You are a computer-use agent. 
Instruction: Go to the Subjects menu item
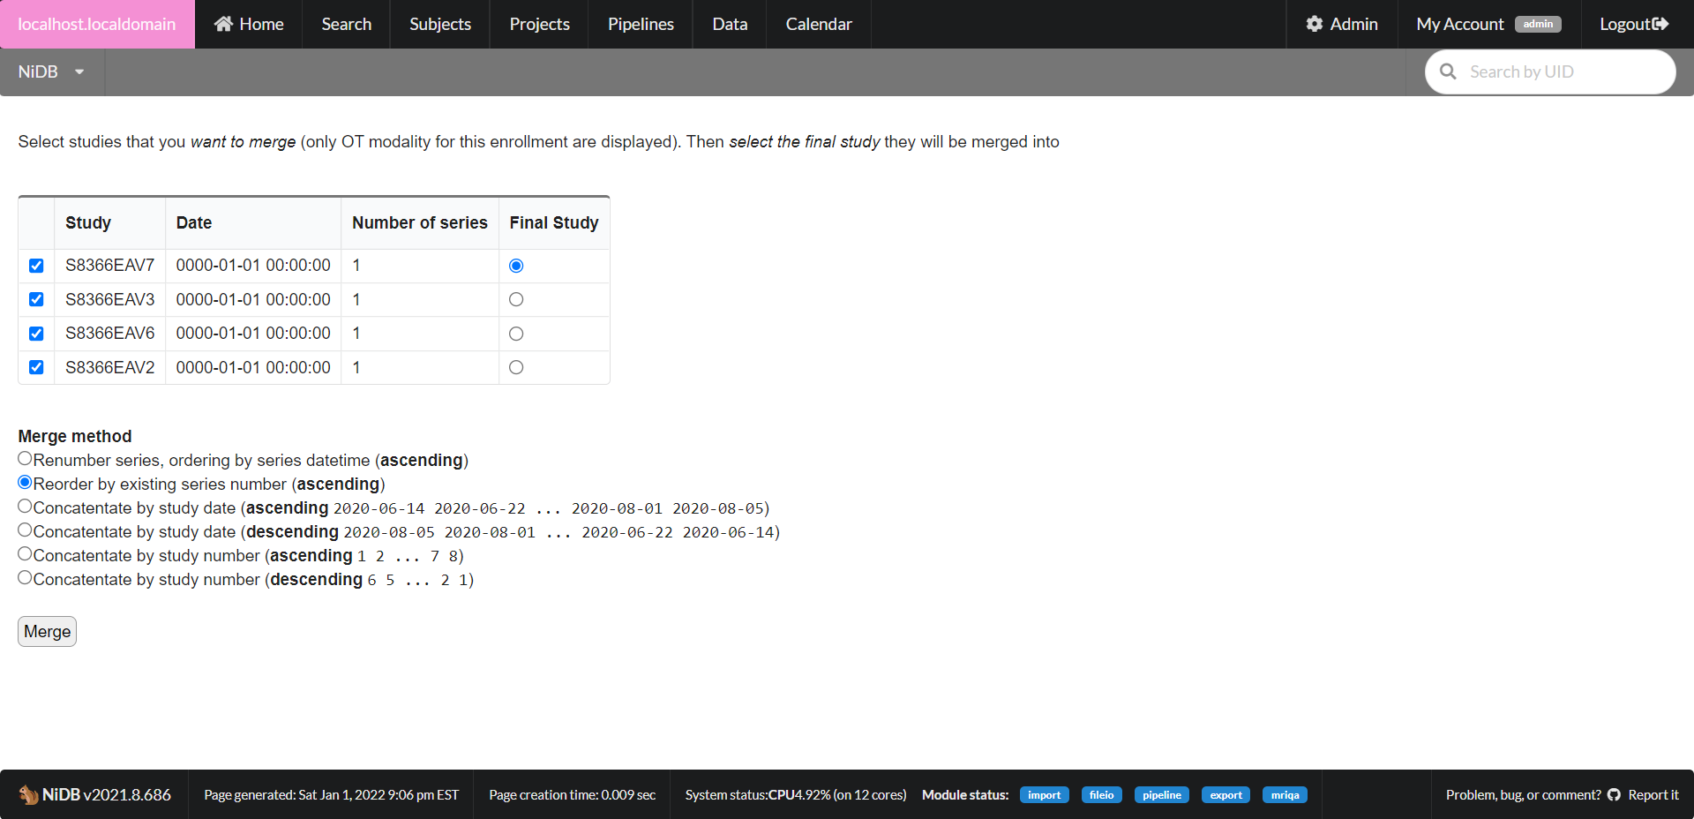point(439,24)
